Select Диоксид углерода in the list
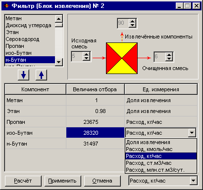The width and height of the screenshot is (203, 190). click(30, 25)
